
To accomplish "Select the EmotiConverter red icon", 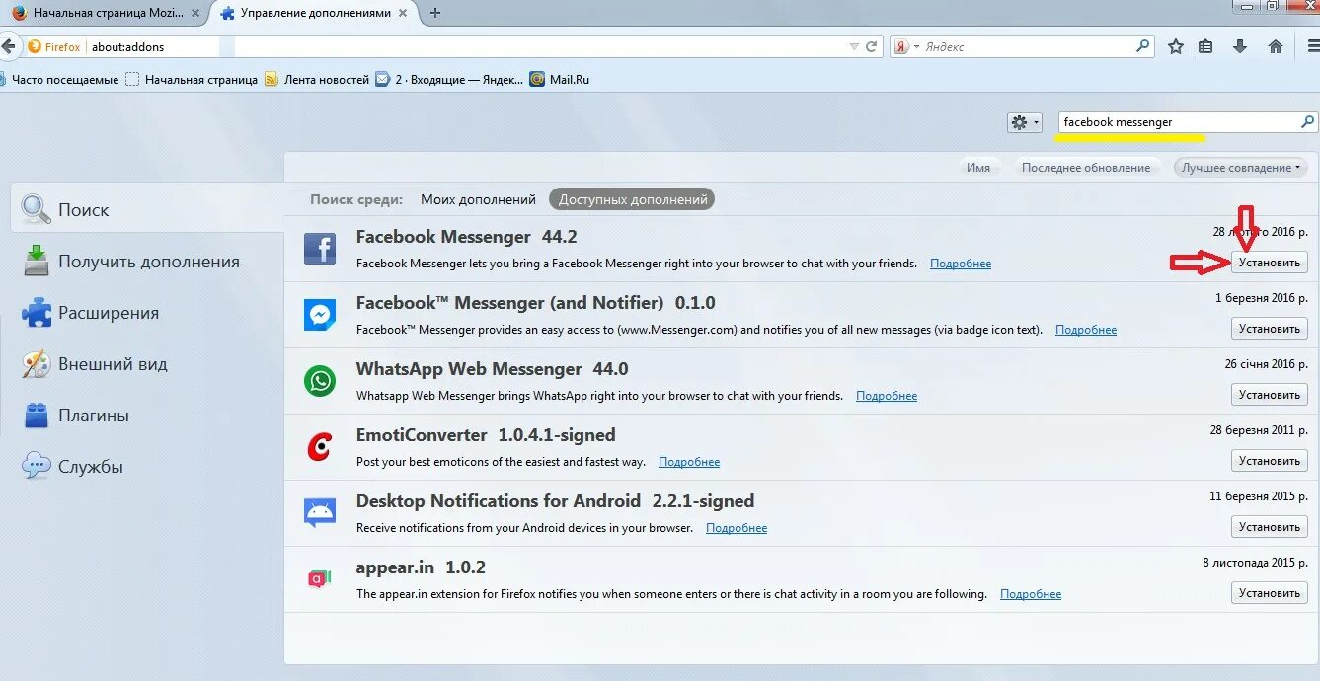I will [x=320, y=447].
